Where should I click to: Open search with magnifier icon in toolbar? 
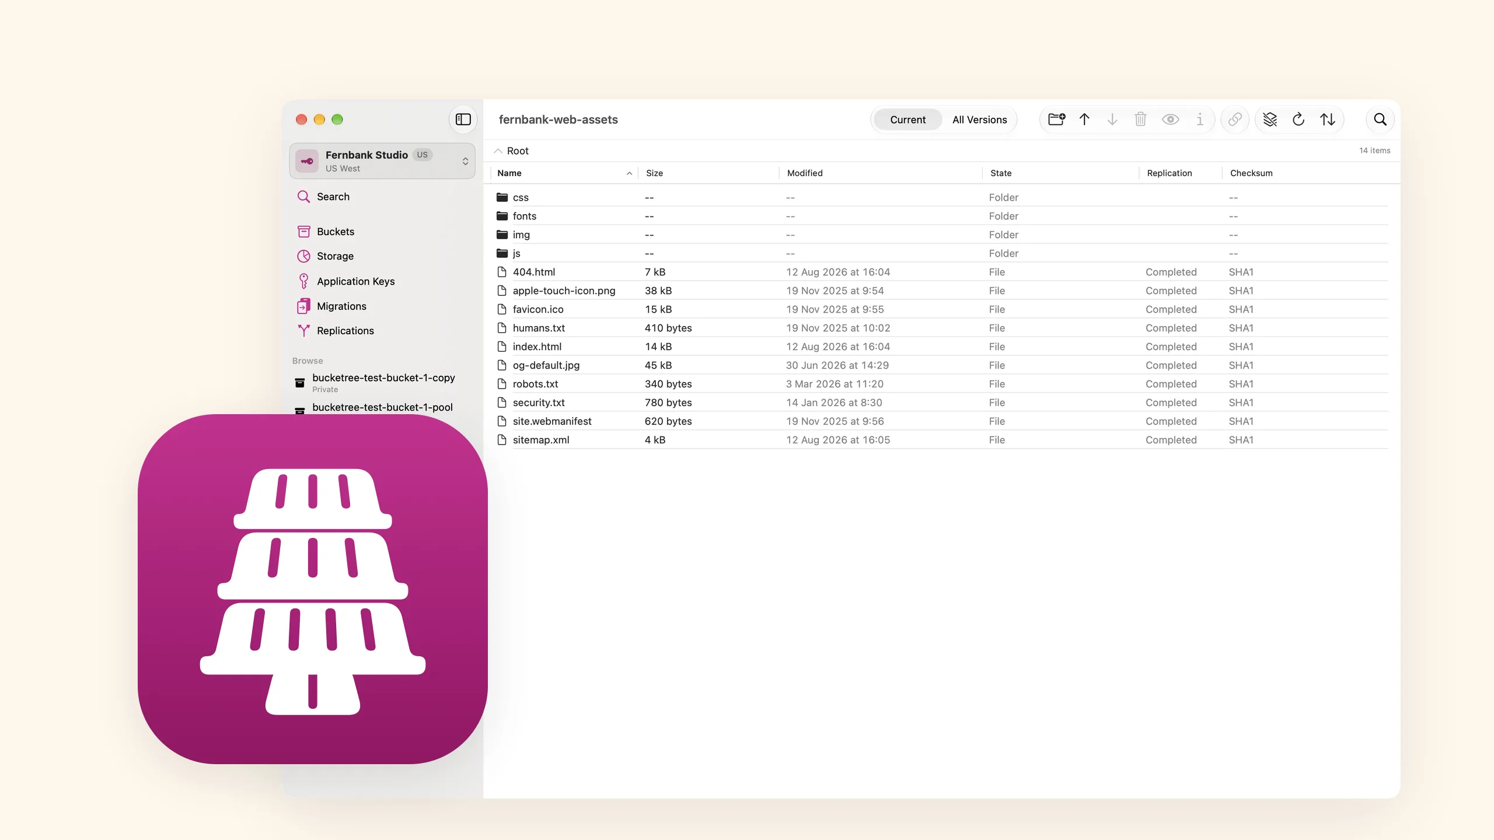point(1380,120)
